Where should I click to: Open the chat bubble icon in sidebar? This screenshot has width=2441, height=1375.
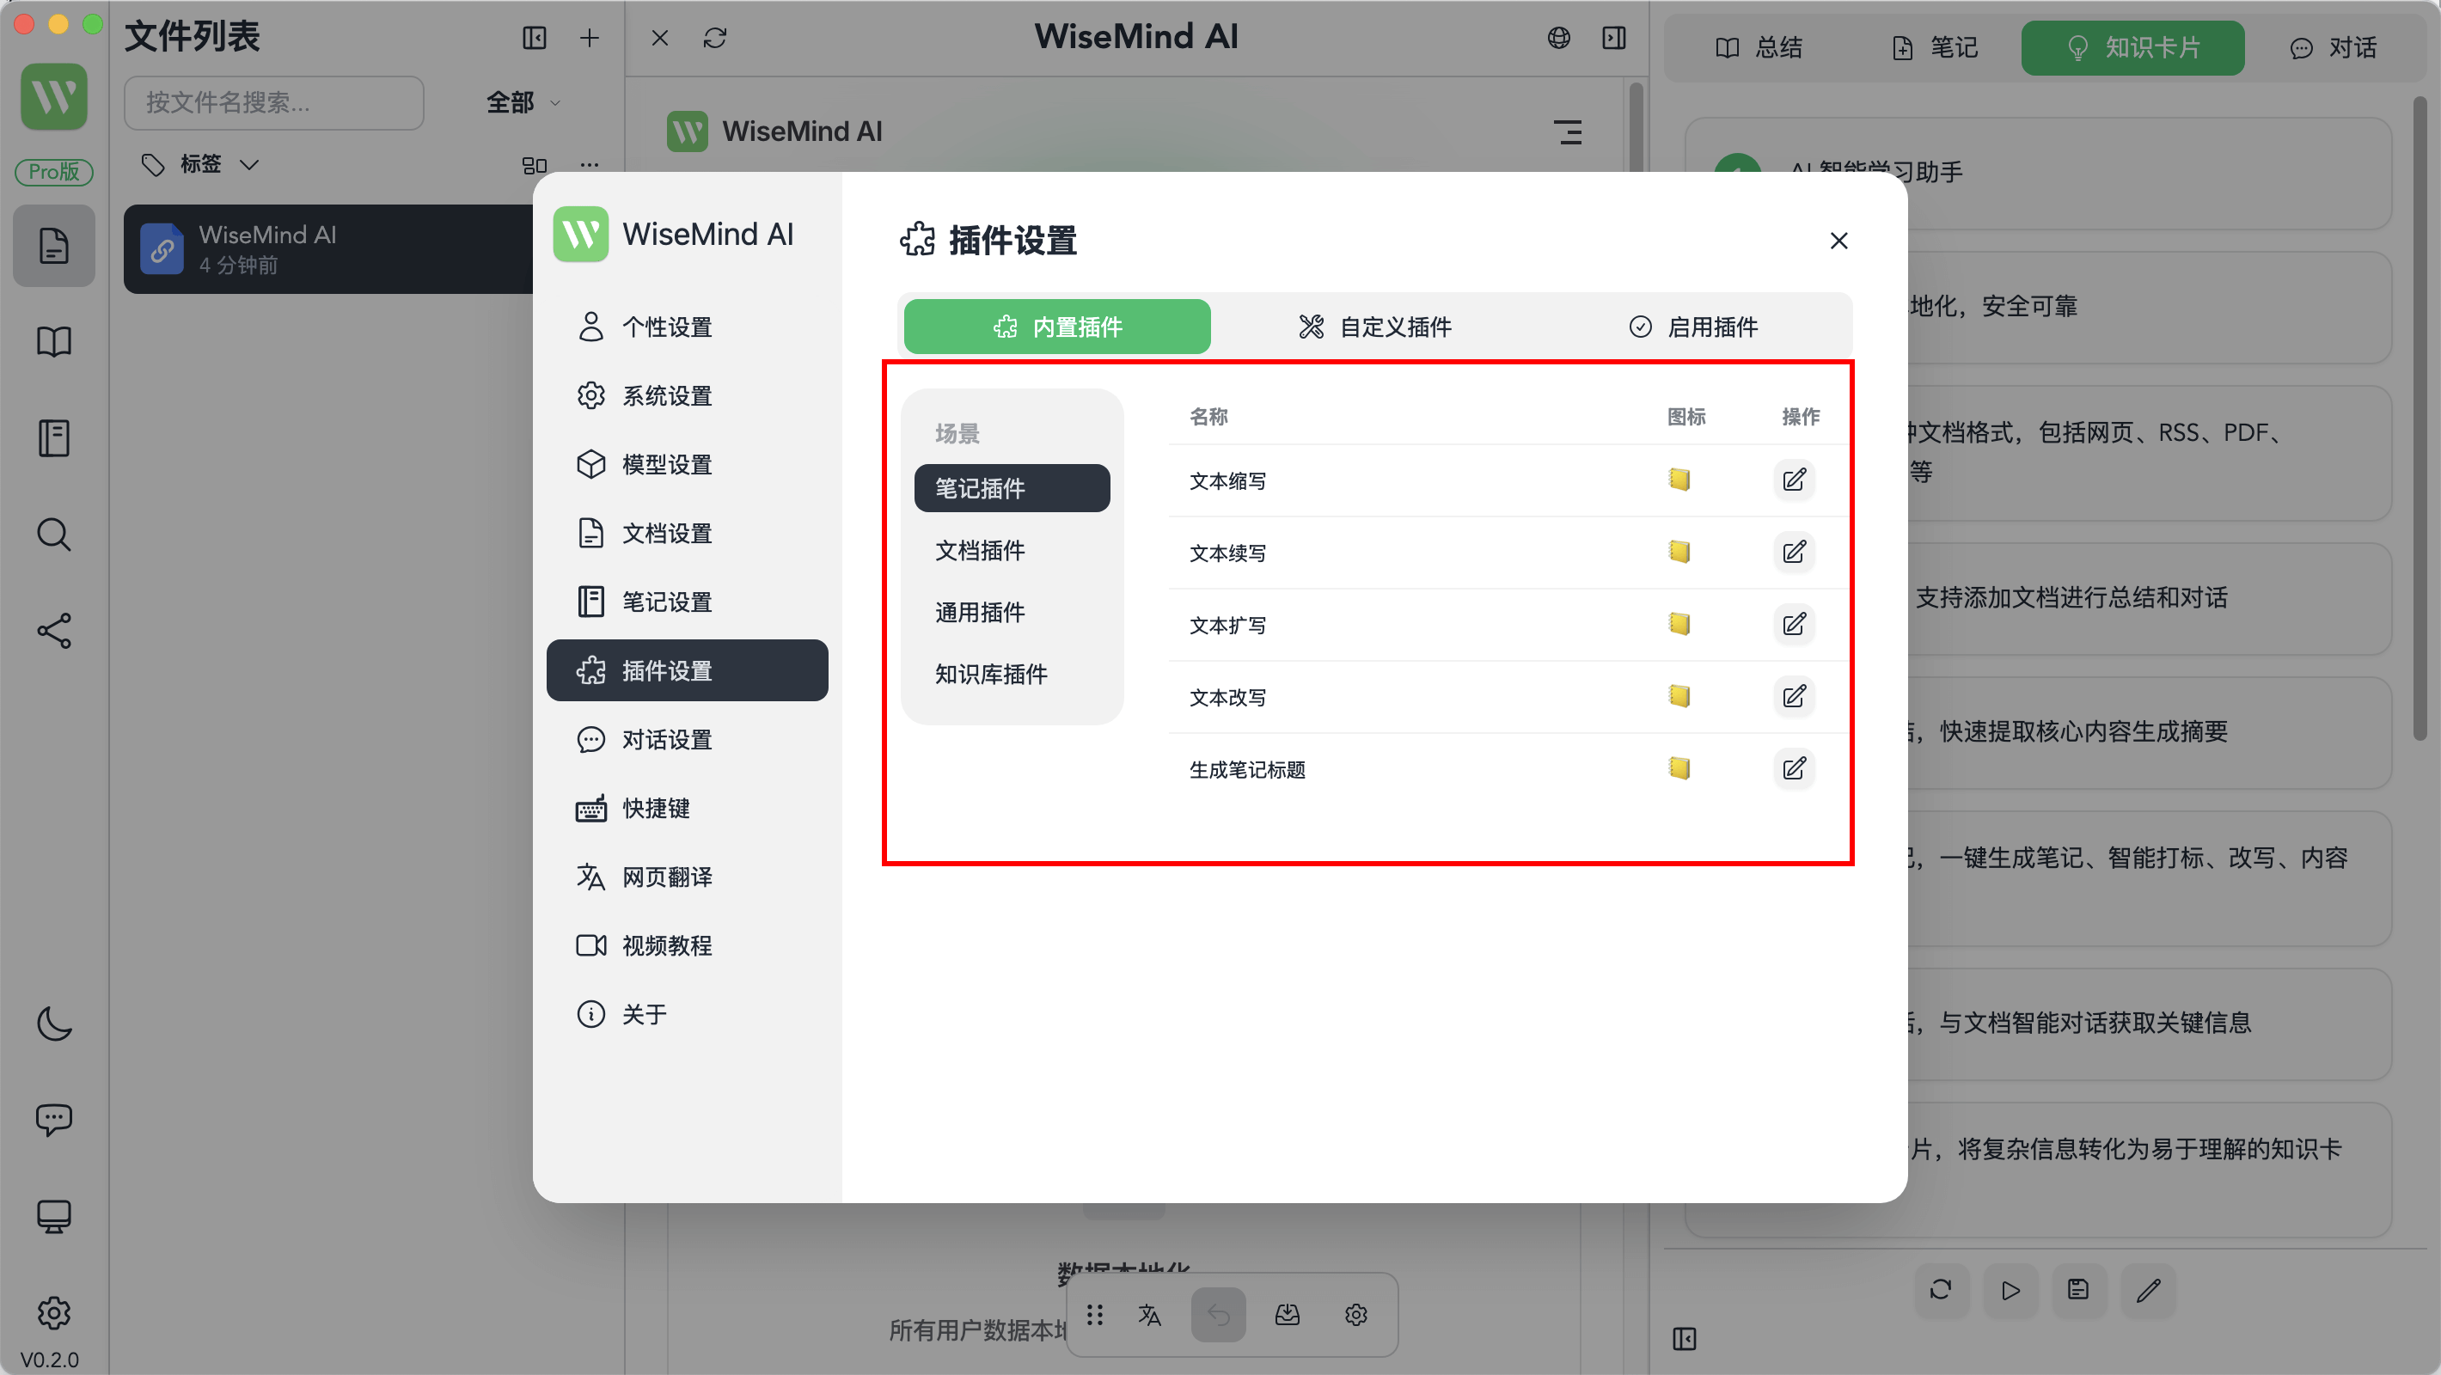(54, 1120)
